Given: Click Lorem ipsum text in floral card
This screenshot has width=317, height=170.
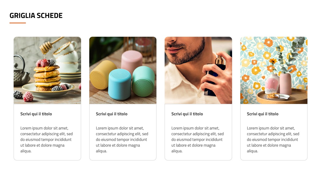Looking at the screenshot, I should click(273, 140).
